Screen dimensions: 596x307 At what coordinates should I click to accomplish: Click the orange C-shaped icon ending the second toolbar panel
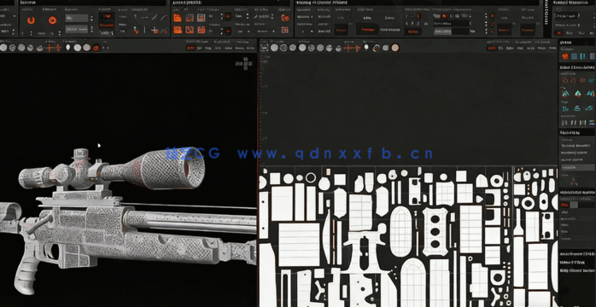(x=284, y=18)
